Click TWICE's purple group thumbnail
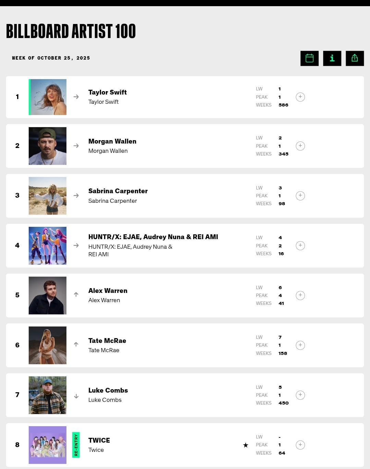The image size is (370, 469). tap(48, 445)
